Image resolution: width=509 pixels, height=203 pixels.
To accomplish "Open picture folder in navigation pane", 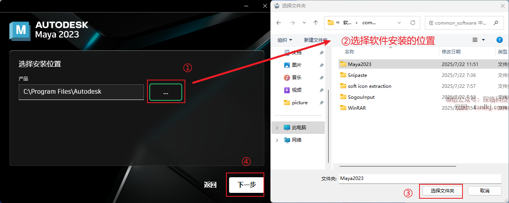I will point(300,103).
